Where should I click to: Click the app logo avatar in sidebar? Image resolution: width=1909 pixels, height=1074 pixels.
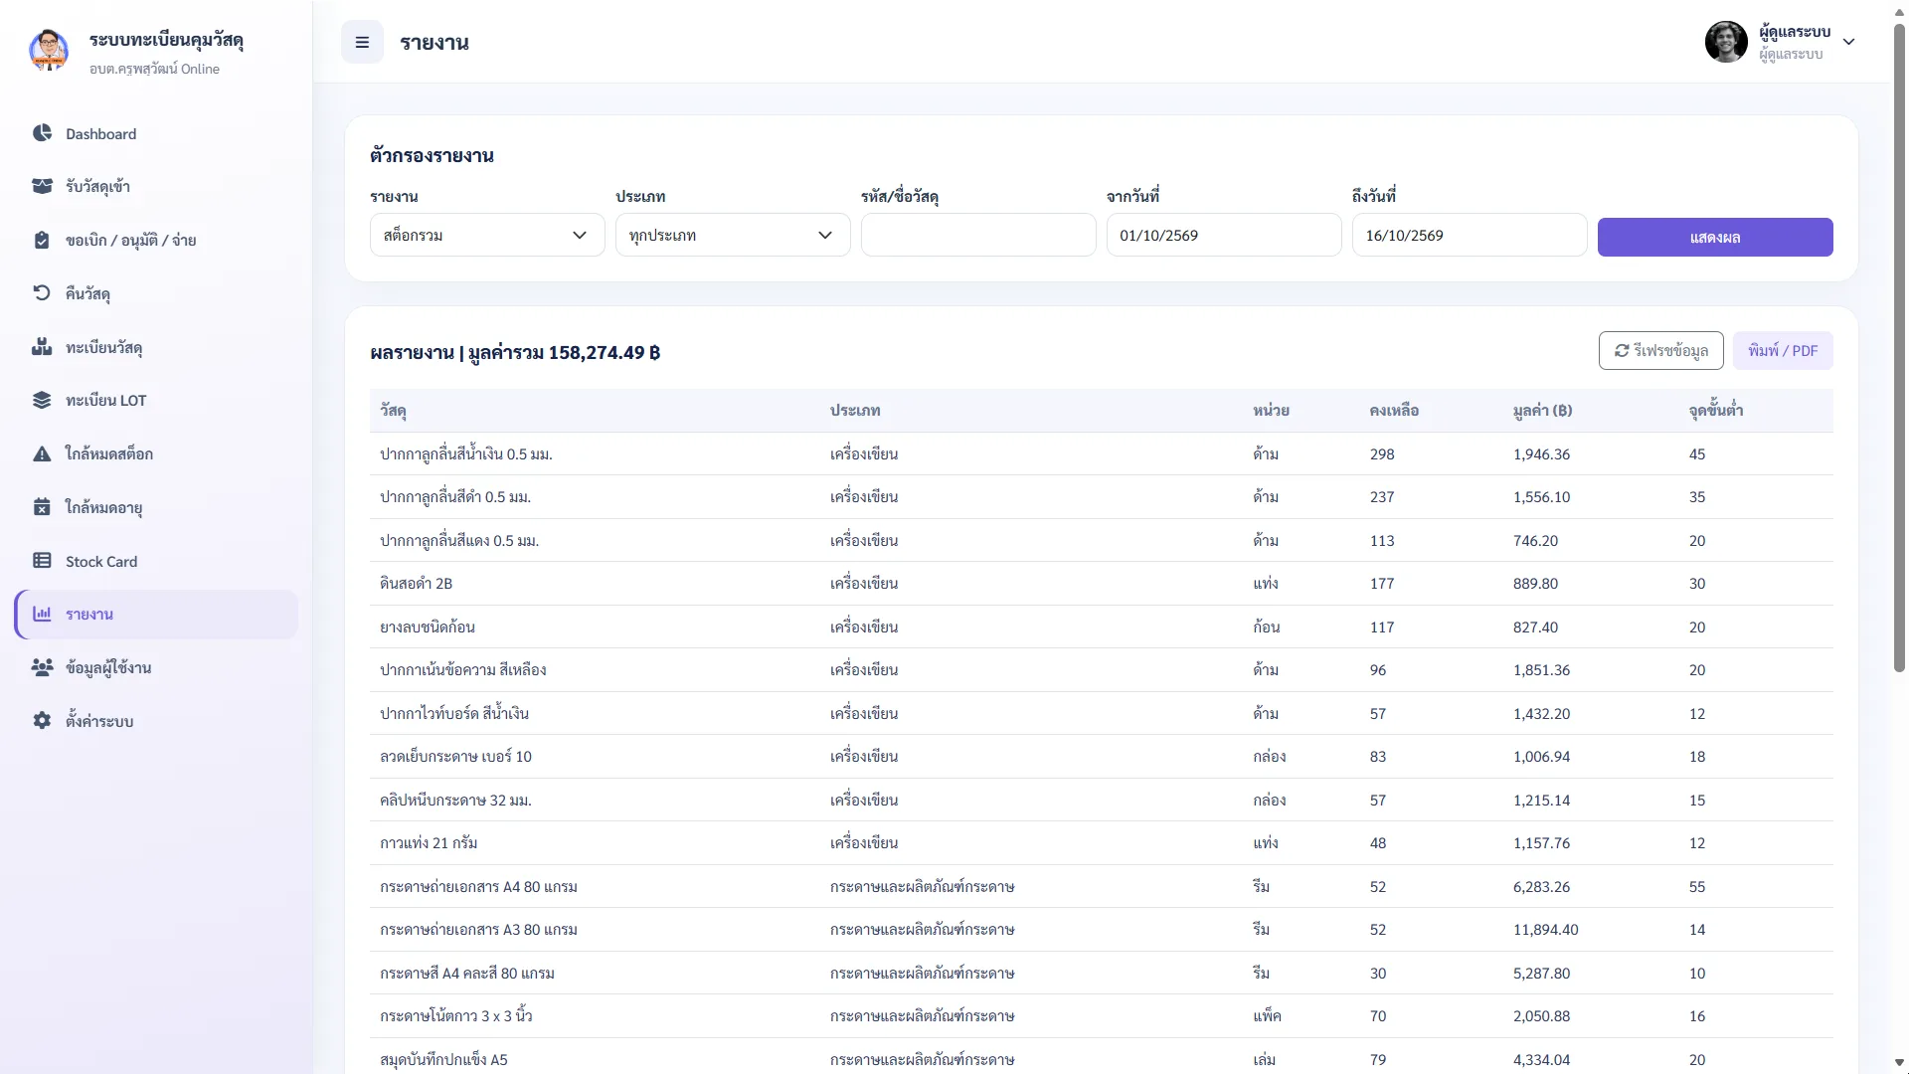(49, 51)
